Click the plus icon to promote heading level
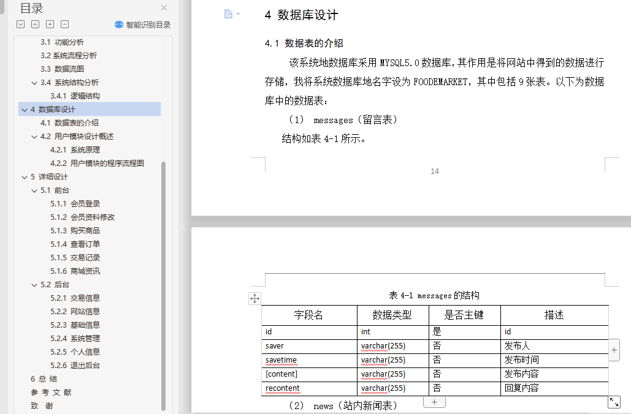The height and width of the screenshot is (414, 631). click(50, 24)
